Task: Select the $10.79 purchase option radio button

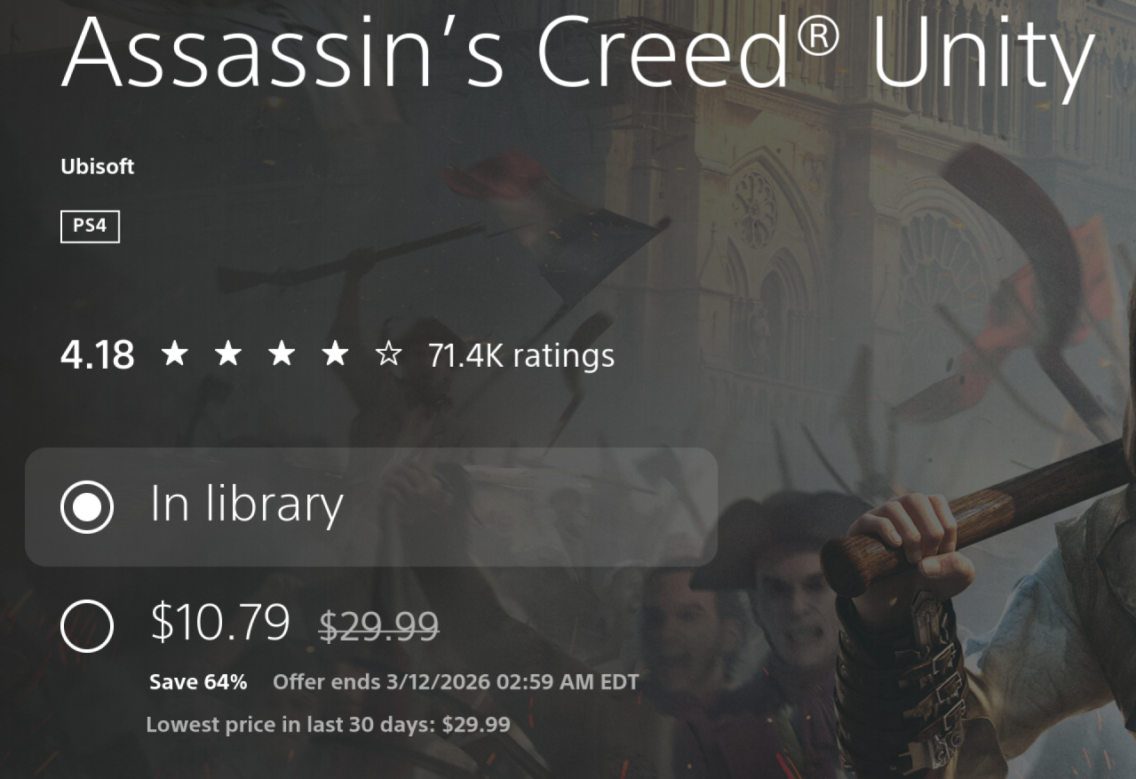Action: pyautogui.click(x=87, y=625)
